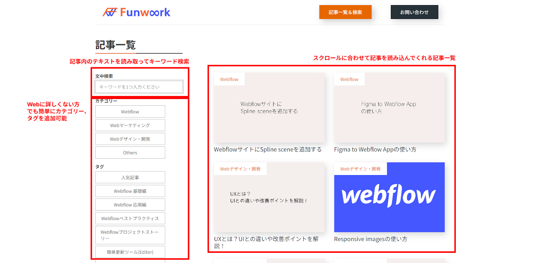
Task: Click the Webflow label on Figma card
Action: click(x=349, y=79)
